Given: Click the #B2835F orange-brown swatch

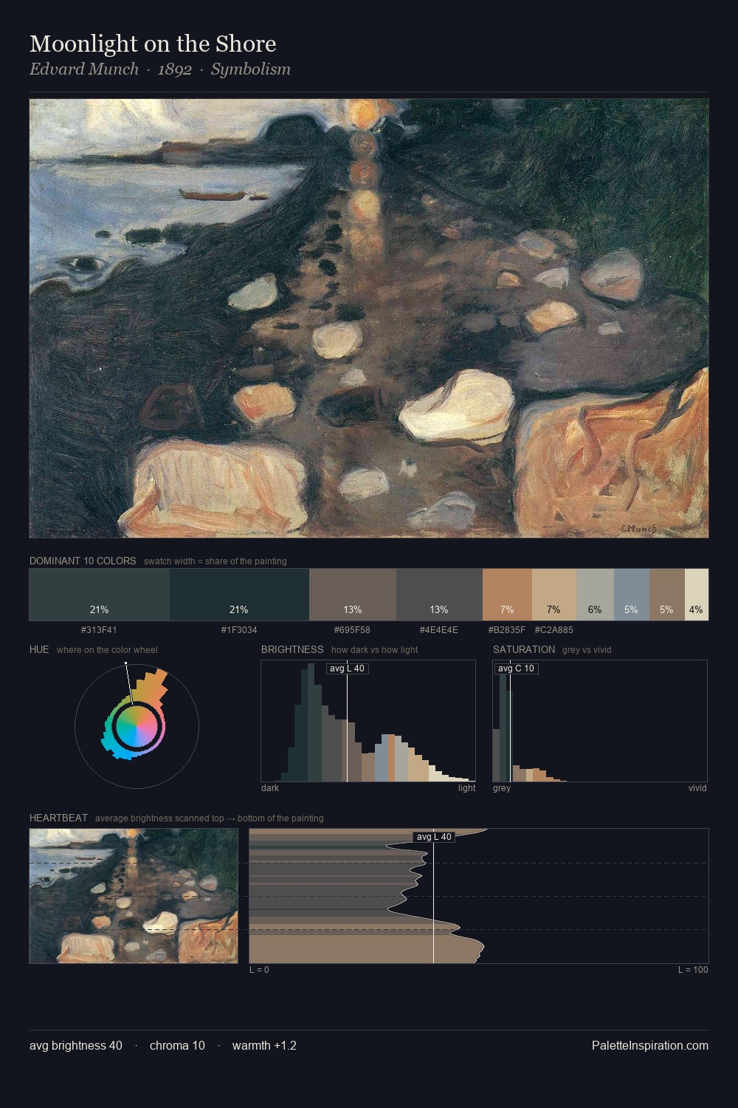Looking at the screenshot, I should (x=507, y=595).
